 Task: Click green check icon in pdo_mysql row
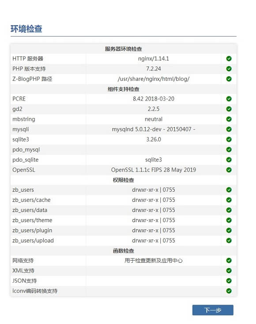pyautogui.click(x=229, y=149)
